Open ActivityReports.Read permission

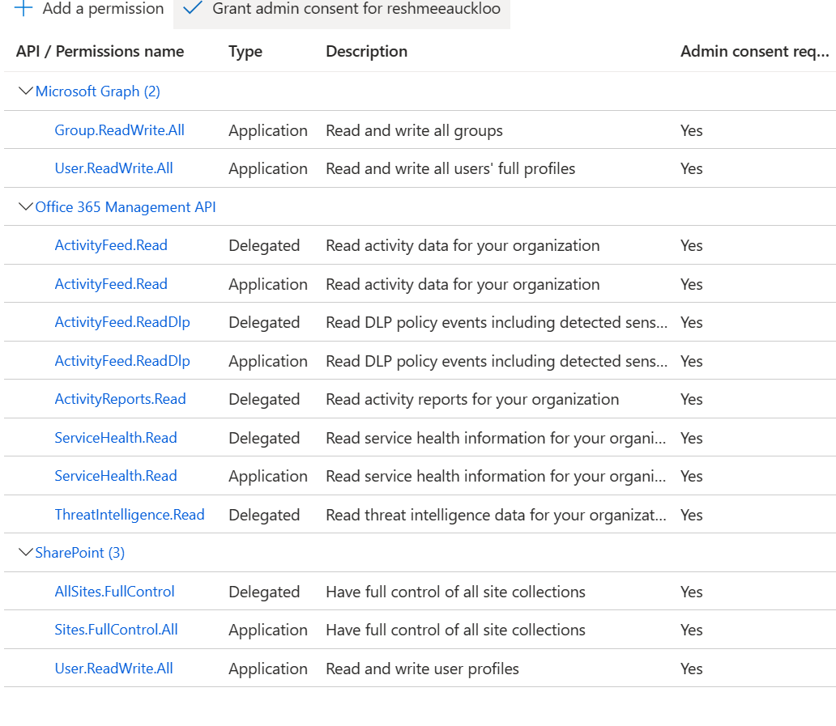(120, 399)
